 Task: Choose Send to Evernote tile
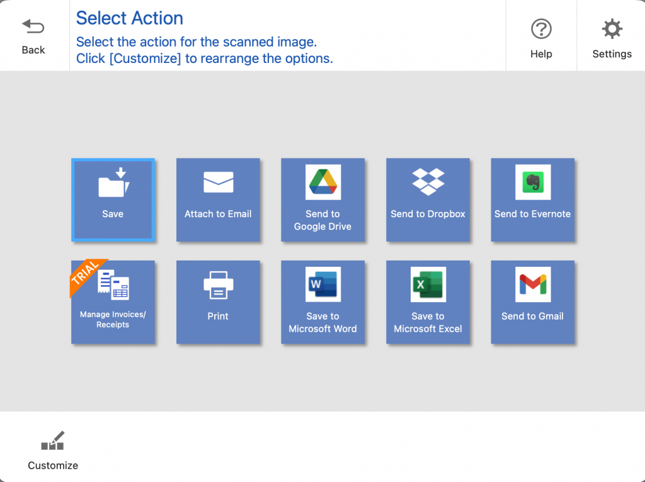click(533, 199)
